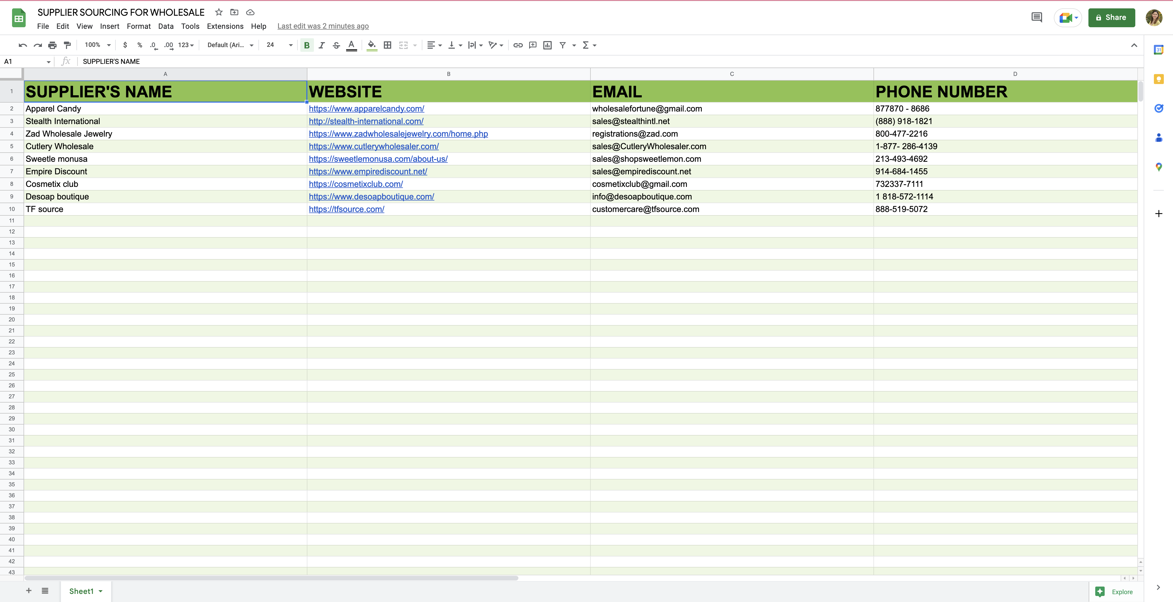Screen dimensions: 1173x602
Task: Click the green Share button
Action: point(1111,17)
